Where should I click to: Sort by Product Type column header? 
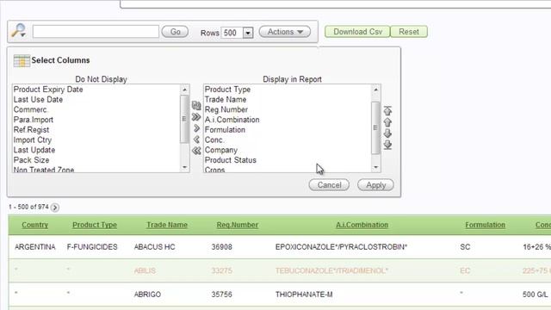[x=95, y=225]
